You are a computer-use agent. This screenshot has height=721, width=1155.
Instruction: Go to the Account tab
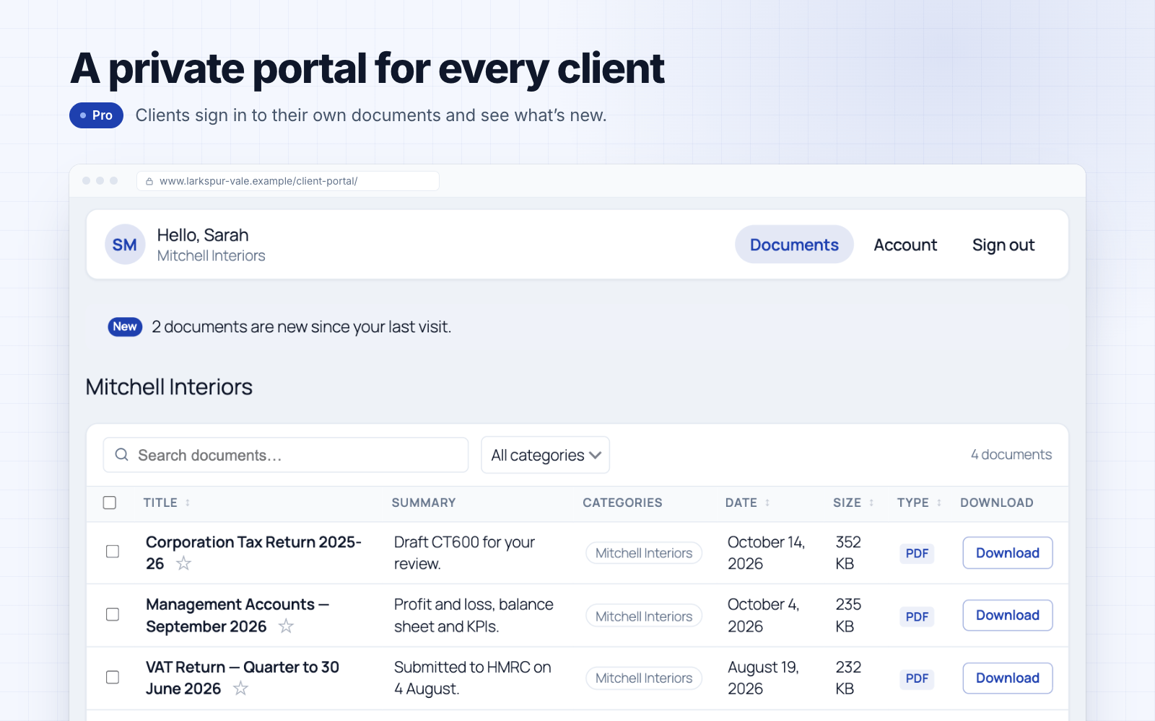905,244
